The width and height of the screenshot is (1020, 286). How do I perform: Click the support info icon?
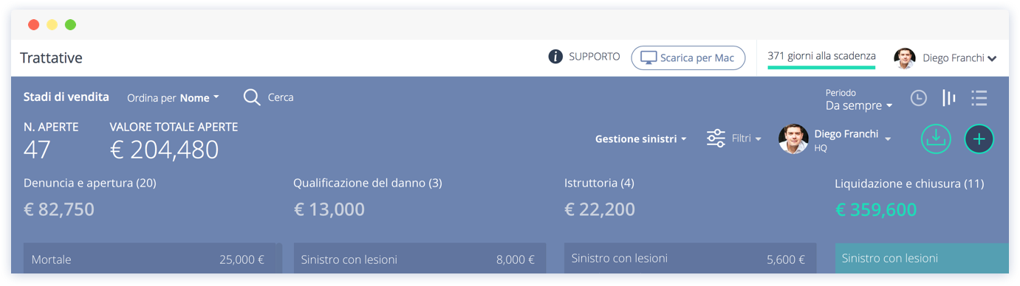tap(555, 57)
